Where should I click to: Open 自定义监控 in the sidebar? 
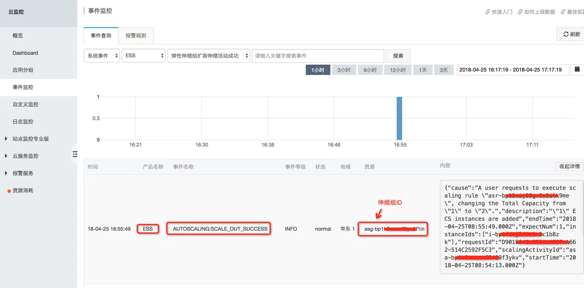(x=25, y=104)
